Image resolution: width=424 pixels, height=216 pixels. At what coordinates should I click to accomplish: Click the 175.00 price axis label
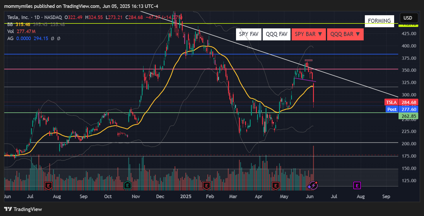pos(409,156)
